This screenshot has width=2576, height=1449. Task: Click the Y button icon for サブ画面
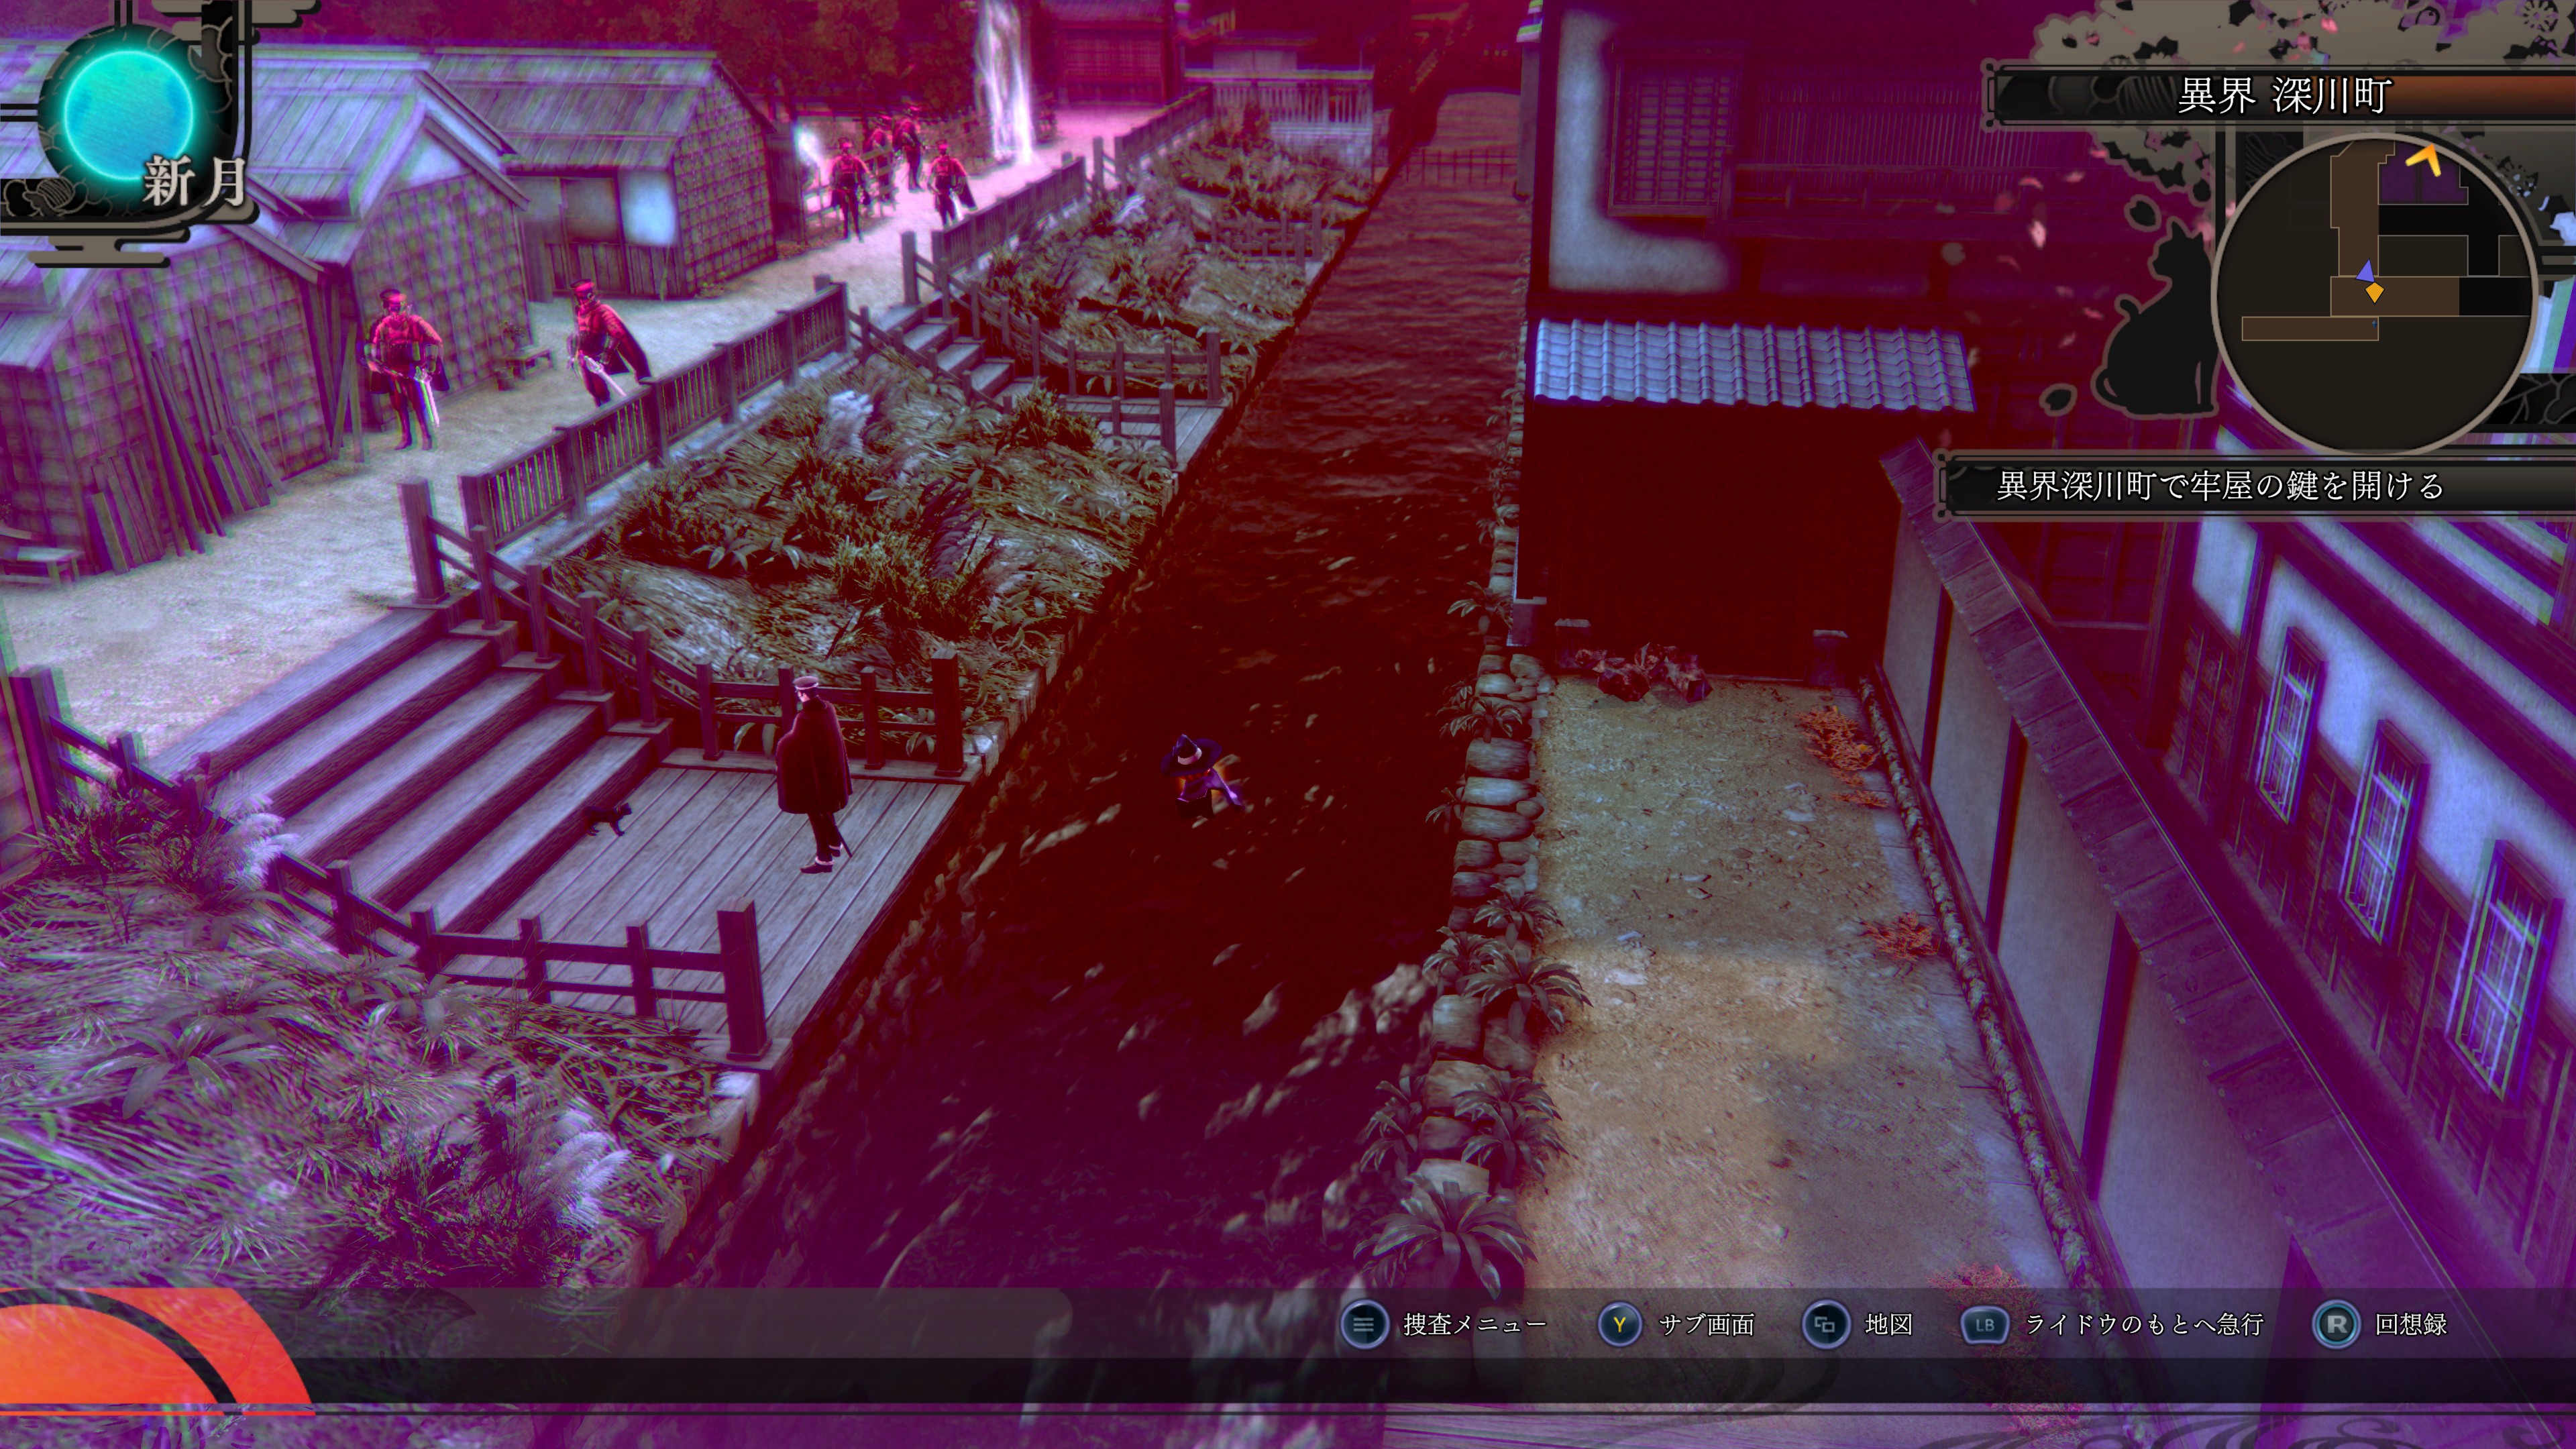1619,1325
